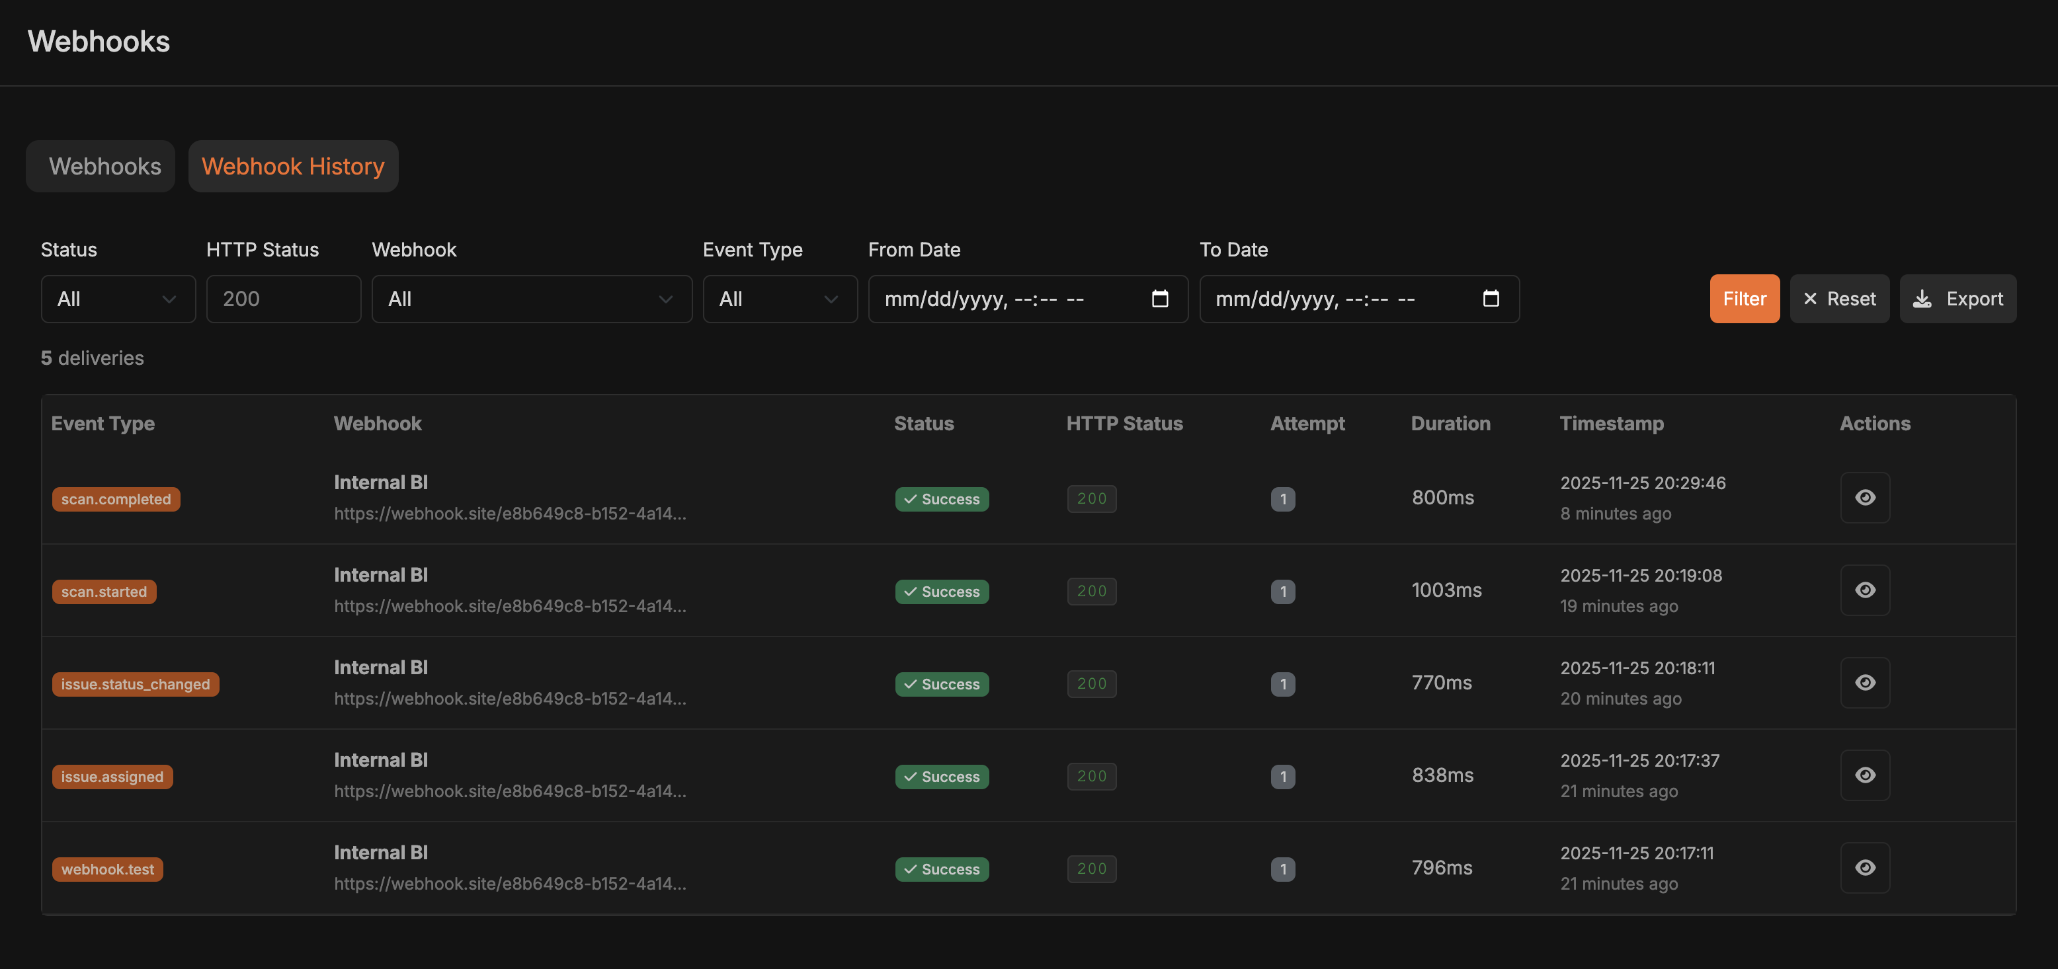This screenshot has width=2058, height=969.
Task: Open the Event Type dropdown
Action: coord(780,299)
